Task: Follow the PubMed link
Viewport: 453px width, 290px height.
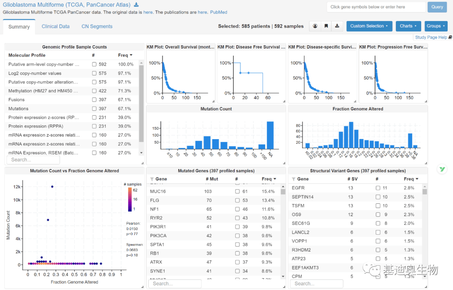Action: 219,13
